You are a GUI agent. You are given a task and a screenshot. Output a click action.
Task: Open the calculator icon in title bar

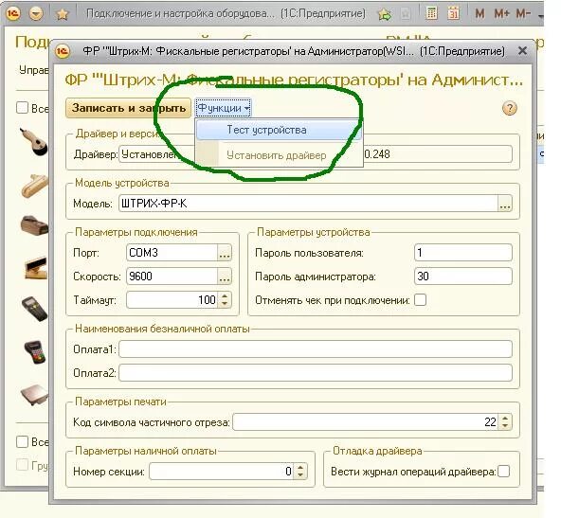[432, 13]
